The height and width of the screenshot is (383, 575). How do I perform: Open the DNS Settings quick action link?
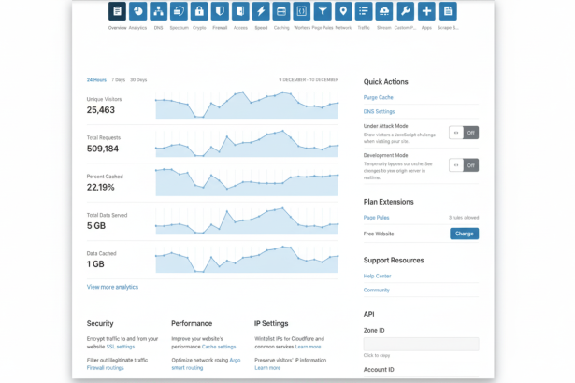pos(379,111)
